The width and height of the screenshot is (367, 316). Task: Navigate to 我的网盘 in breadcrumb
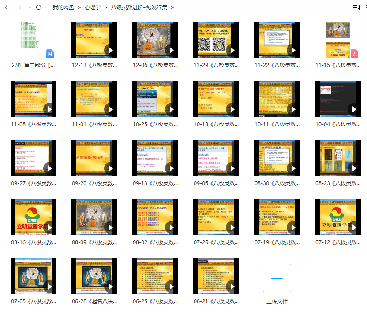(63, 7)
